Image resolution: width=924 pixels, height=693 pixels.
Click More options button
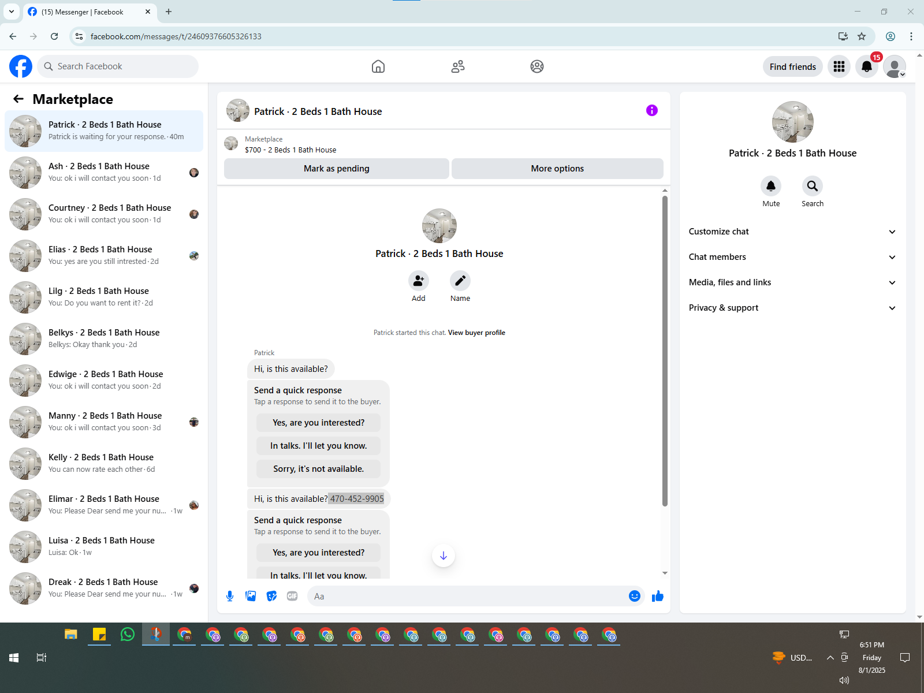click(x=557, y=169)
